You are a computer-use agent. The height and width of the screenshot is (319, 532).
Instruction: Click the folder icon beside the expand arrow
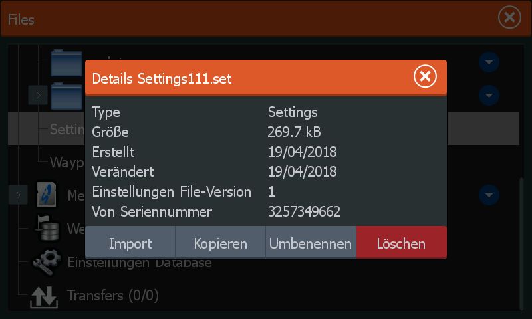coord(66,94)
